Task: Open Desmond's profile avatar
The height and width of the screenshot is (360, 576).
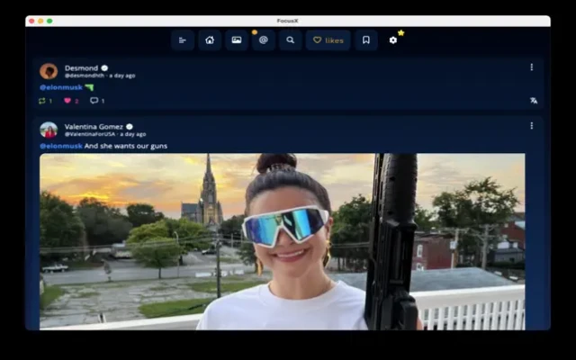Action: point(49,71)
